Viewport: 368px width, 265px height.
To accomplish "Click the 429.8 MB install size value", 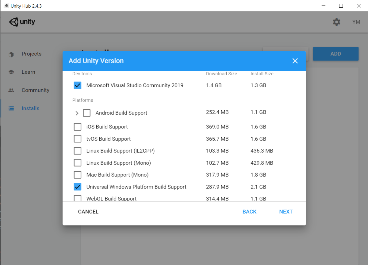I will pyautogui.click(x=262, y=163).
